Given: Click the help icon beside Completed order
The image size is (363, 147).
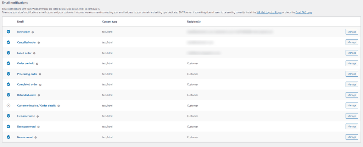Looking at the screenshot, I should click(x=40, y=85).
